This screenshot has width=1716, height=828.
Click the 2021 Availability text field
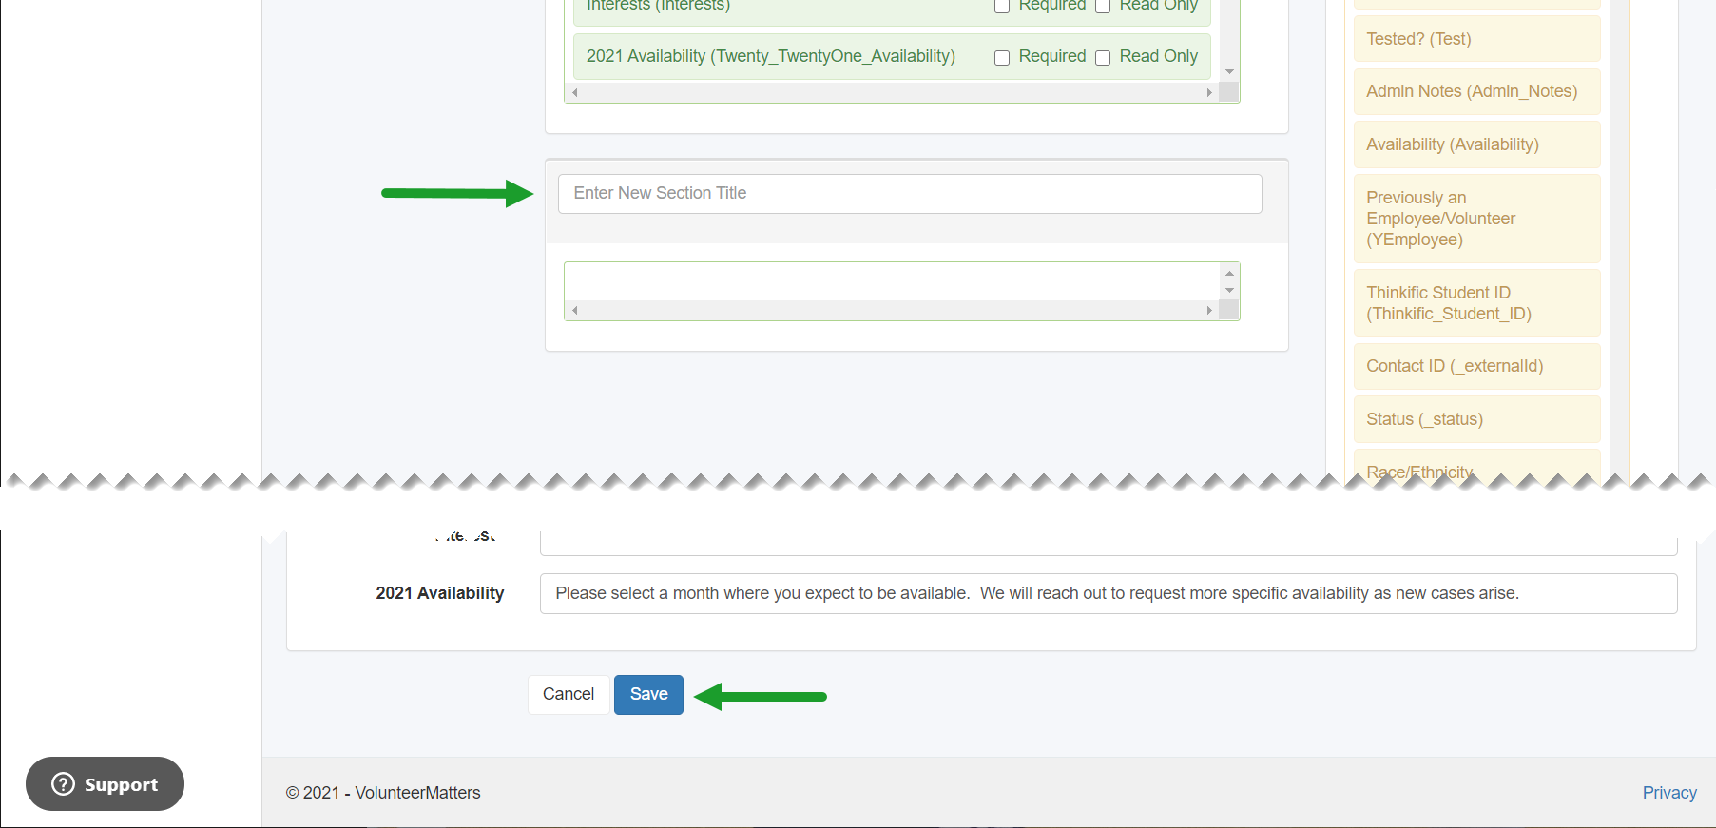tap(1109, 593)
